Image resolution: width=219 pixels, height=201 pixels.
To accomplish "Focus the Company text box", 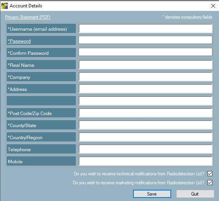I will pos(145,77).
